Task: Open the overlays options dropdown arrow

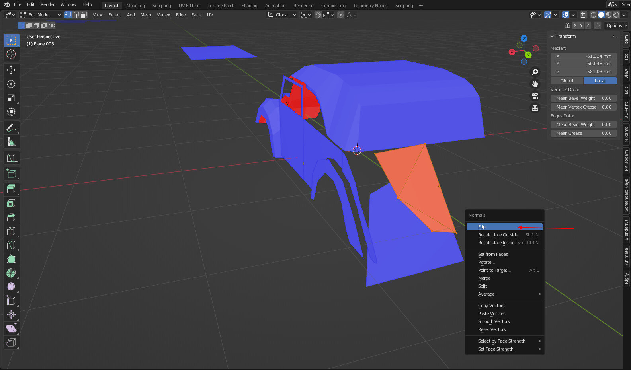Action: coord(574,15)
